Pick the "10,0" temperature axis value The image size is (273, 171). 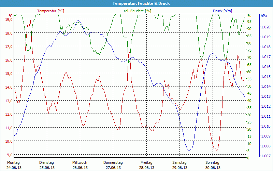point(9,141)
